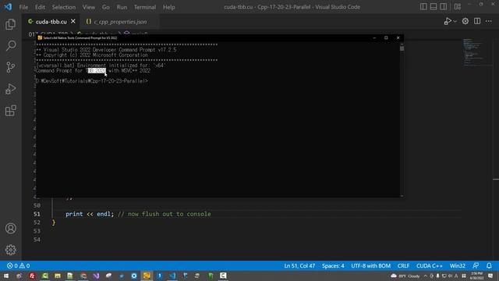
Task: Open the Source Control view
Action: coord(10,67)
